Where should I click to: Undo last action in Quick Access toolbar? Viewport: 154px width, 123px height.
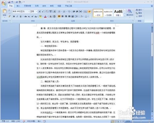12,2
